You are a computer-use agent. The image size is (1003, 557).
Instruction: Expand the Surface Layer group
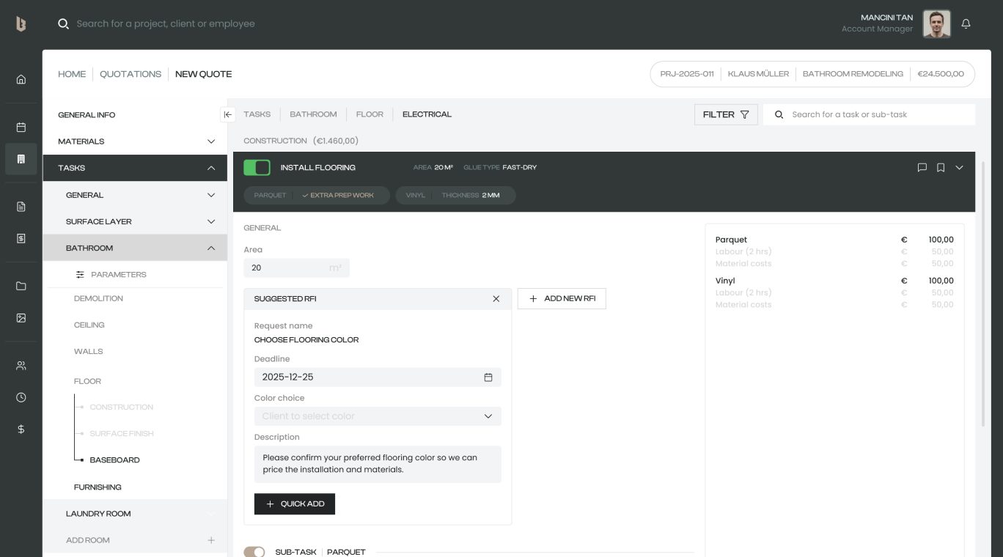211,221
